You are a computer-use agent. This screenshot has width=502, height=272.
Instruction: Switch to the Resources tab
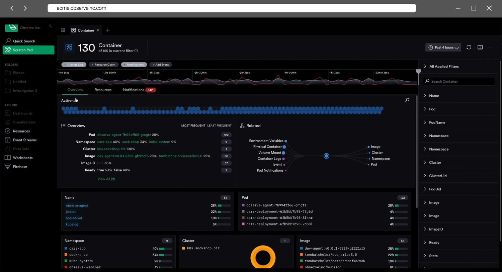[x=103, y=90]
